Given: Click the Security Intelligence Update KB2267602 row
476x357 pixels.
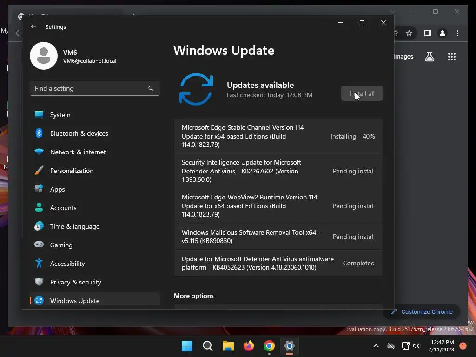Looking at the screenshot, I should pyautogui.click(x=278, y=171).
